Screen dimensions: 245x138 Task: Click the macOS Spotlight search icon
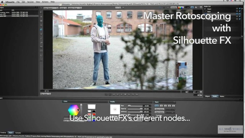(x=240, y=1)
